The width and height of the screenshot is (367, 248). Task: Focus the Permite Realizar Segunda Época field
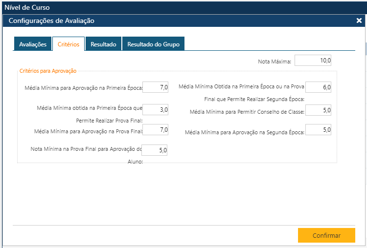coord(318,87)
